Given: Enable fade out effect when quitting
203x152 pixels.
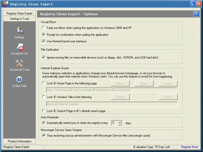Looking at the screenshot, I should tap(44, 28).
